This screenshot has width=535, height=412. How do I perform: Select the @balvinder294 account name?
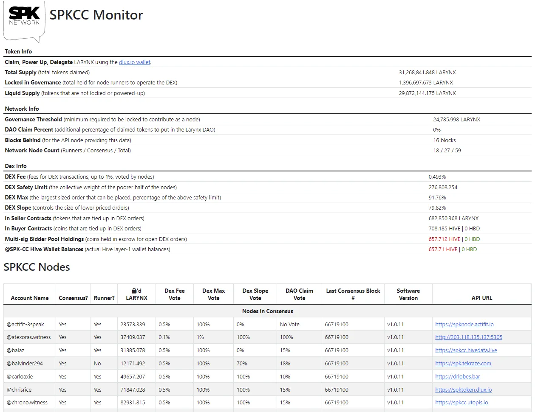[x=25, y=364]
